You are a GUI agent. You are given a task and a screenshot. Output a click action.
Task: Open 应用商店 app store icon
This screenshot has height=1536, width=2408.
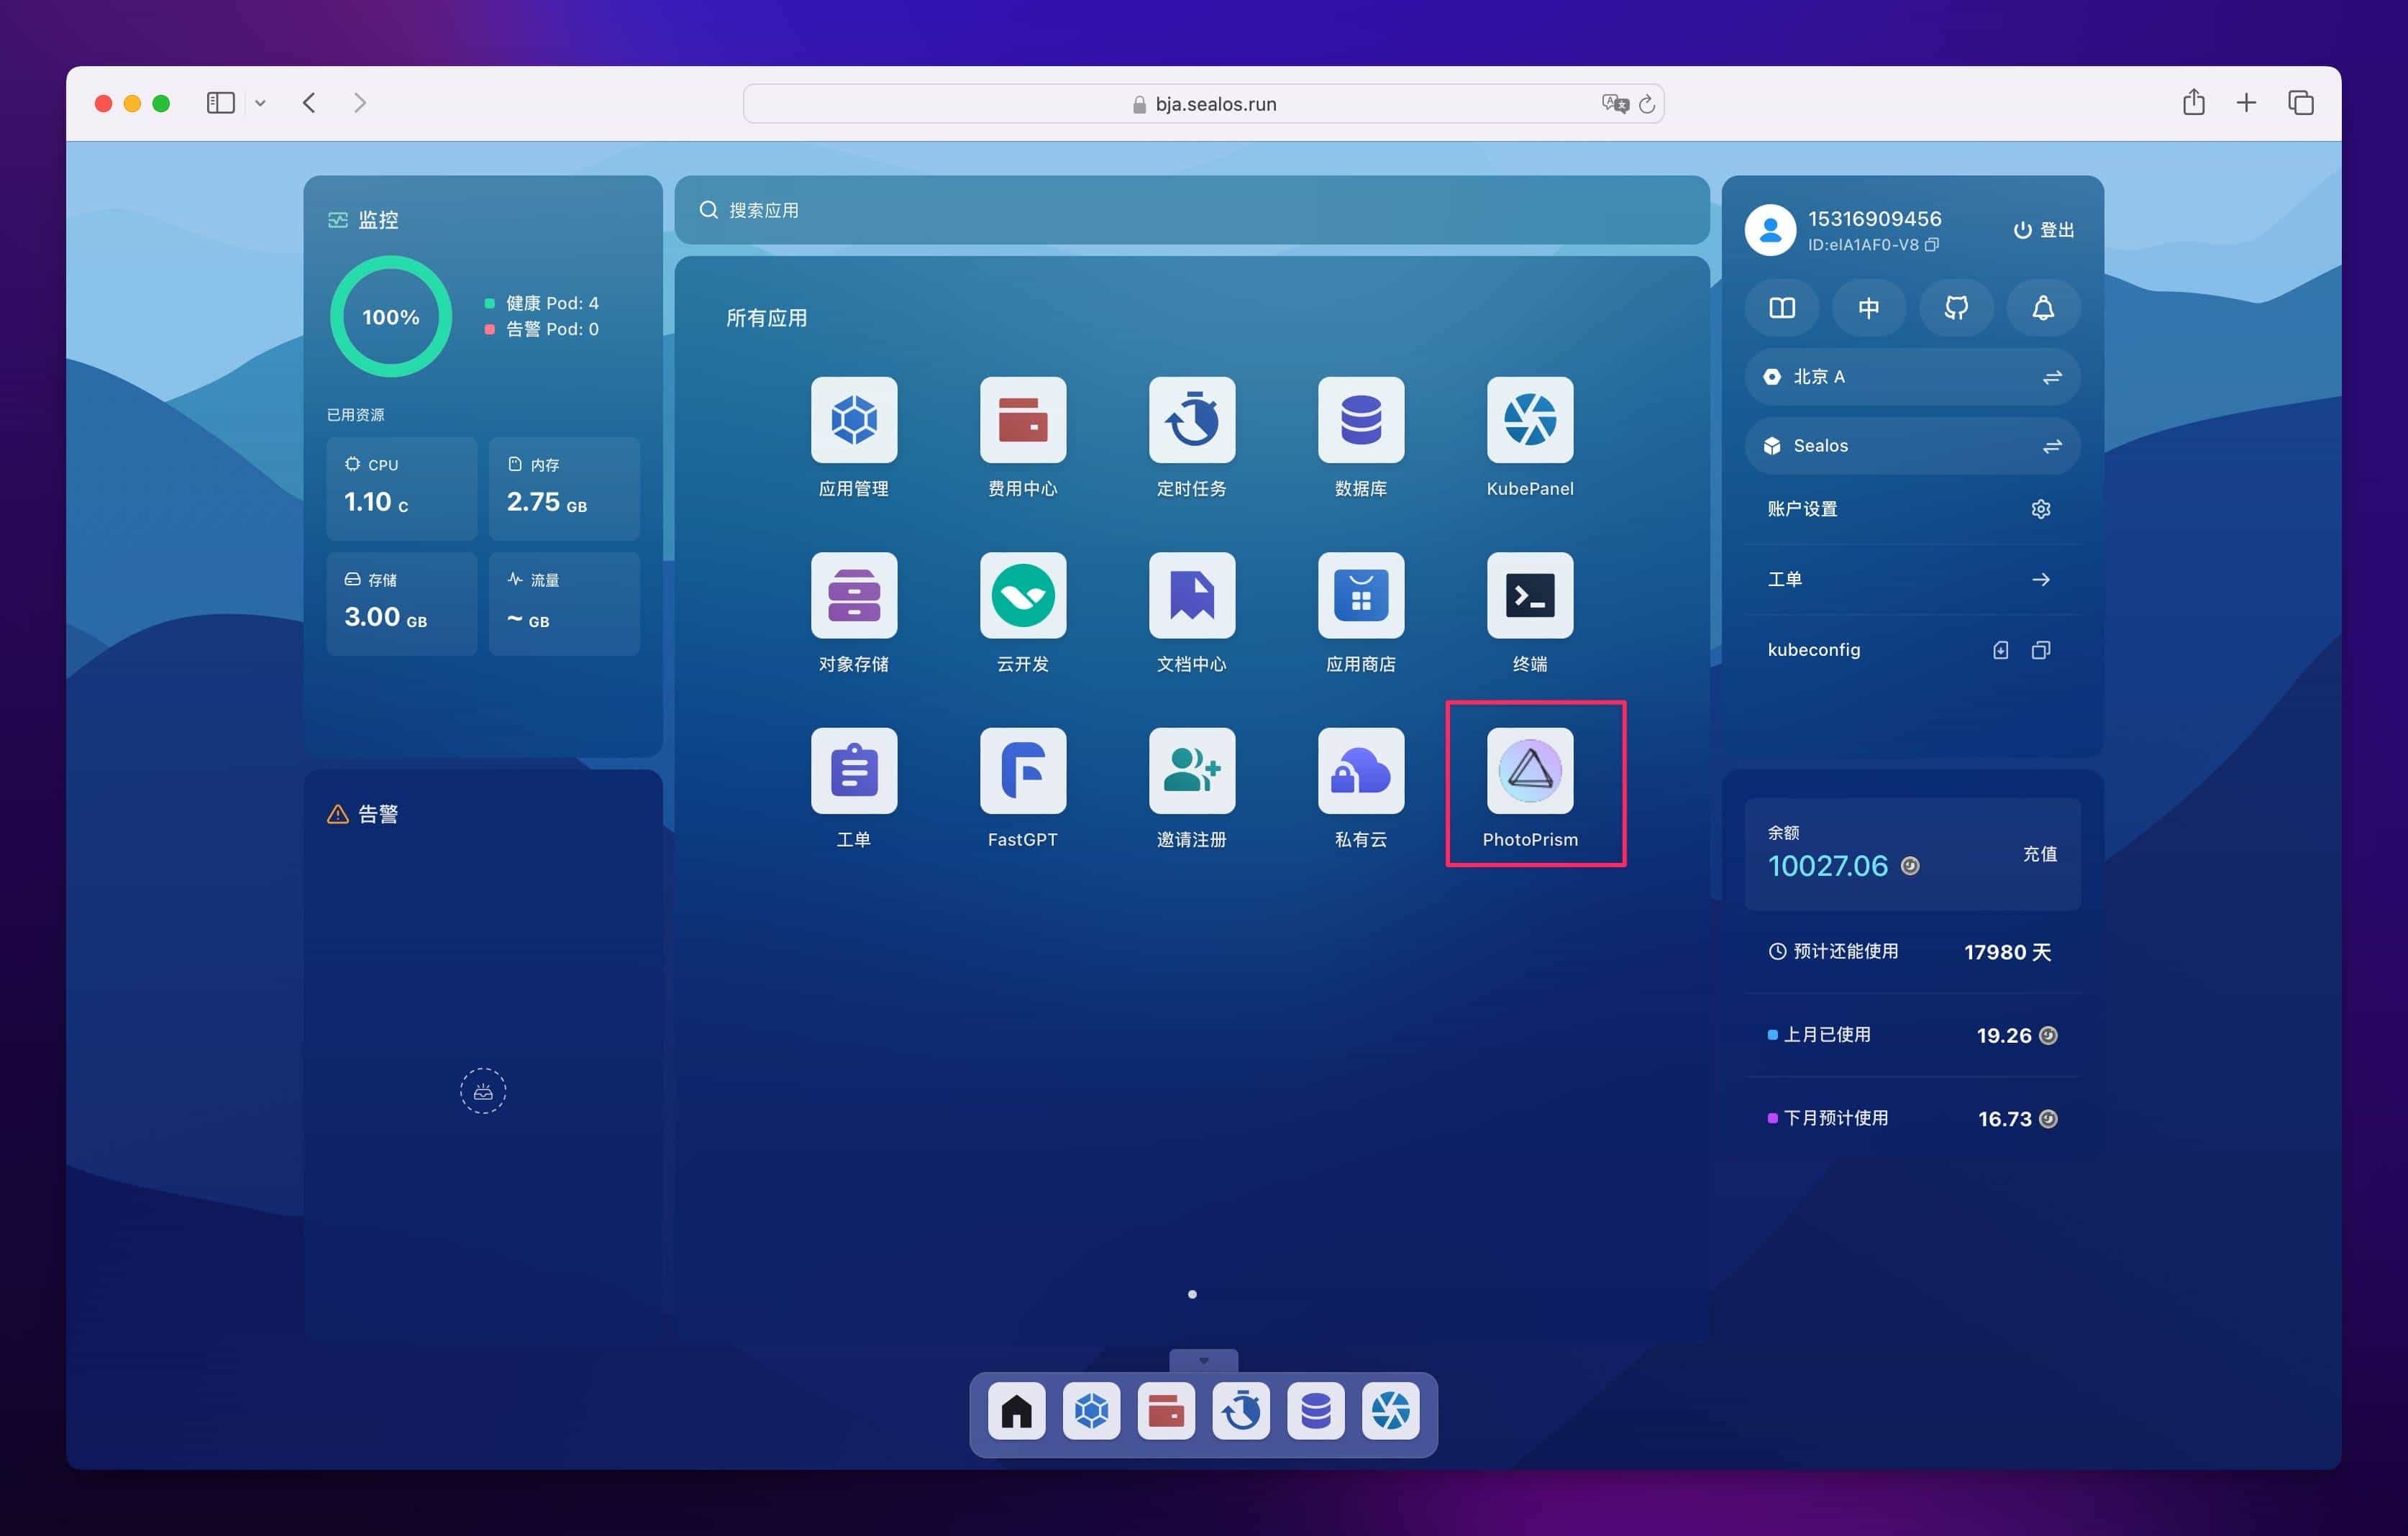[x=1360, y=596]
